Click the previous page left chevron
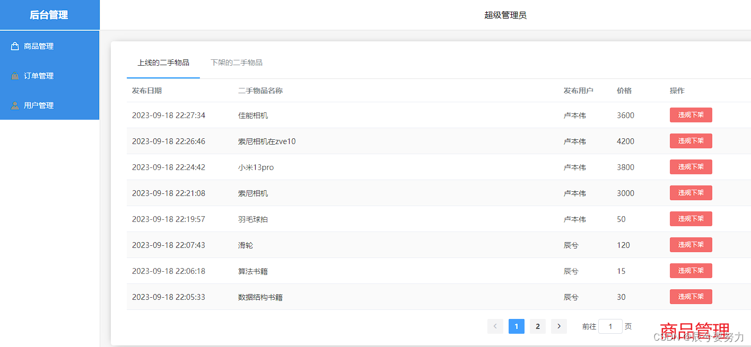Screen dimensions: 751x347 tap(495, 326)
